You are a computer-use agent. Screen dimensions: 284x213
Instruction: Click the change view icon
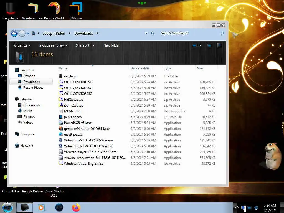194,45
